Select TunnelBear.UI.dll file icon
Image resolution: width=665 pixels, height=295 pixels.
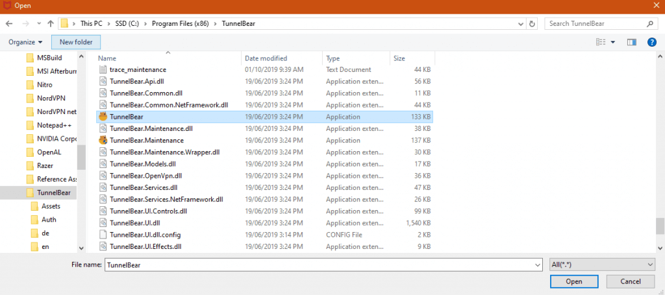click(x=103, y=222)
